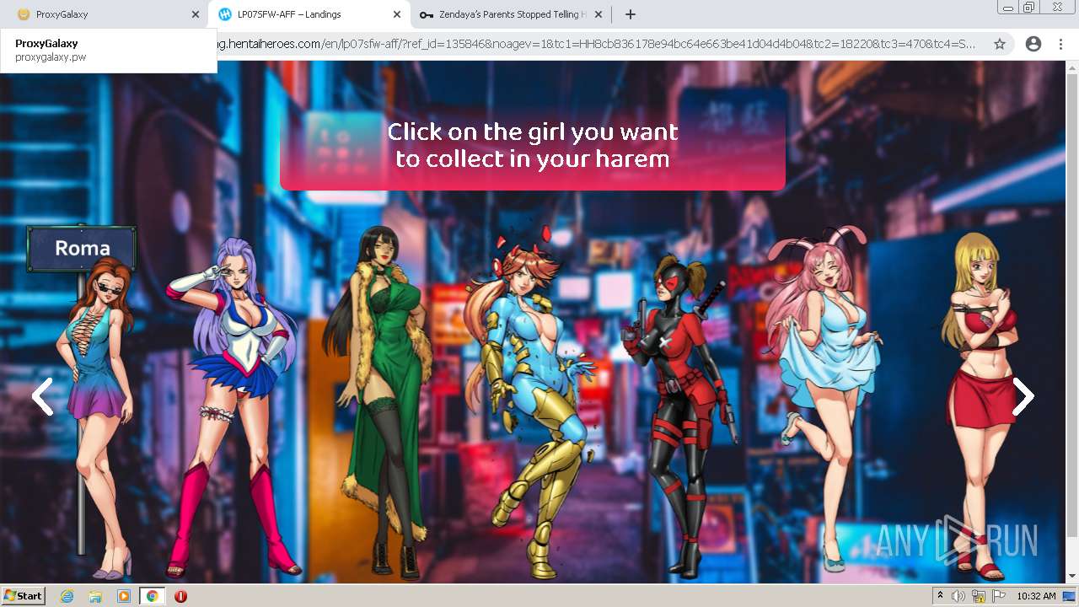This screenshot has height=607, width=1079.
Task: Select the girl wearing sunglasses
Action: tap(99, 417)
